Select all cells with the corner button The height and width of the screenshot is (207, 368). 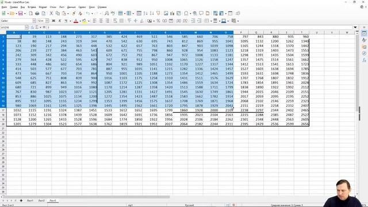pyautogui.click(x=3, y=32)
